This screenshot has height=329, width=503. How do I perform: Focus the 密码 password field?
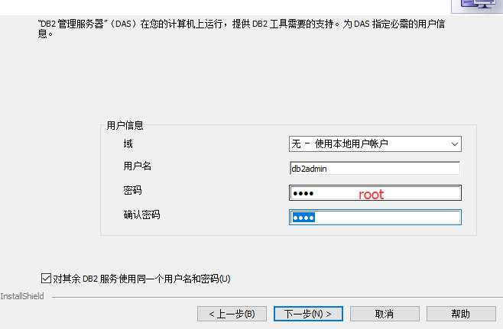tap(375, 193)
